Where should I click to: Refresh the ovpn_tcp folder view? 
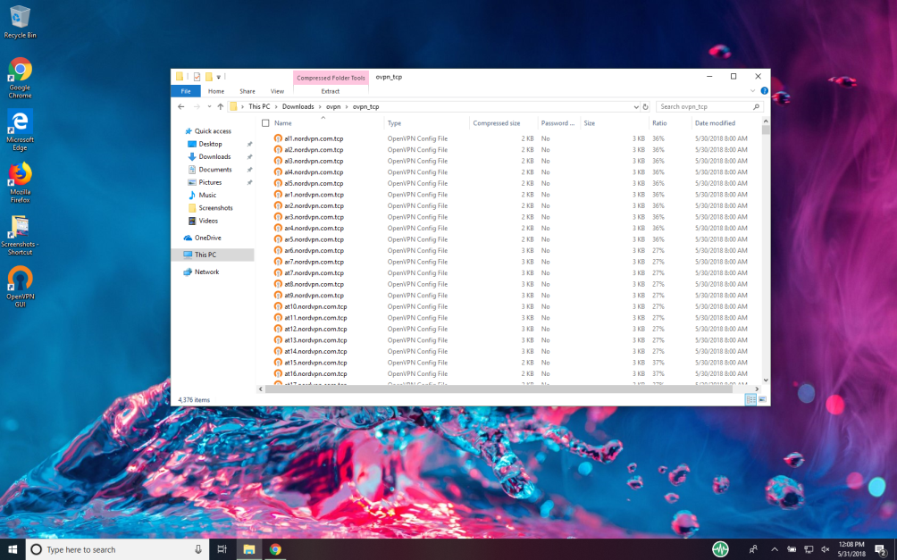click(645, 107)
